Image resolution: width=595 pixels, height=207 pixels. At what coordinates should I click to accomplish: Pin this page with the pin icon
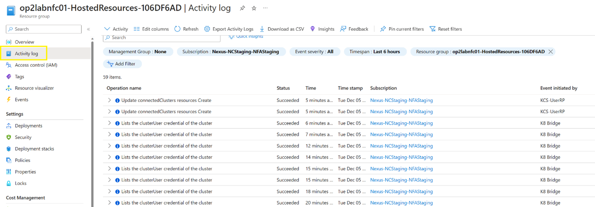click(242, 8)
